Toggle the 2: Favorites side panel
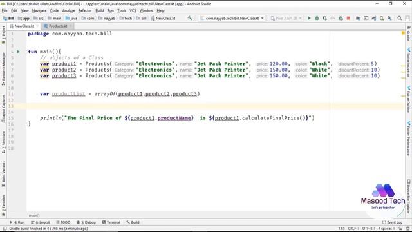412x232 pixels. tap(3, 206)
